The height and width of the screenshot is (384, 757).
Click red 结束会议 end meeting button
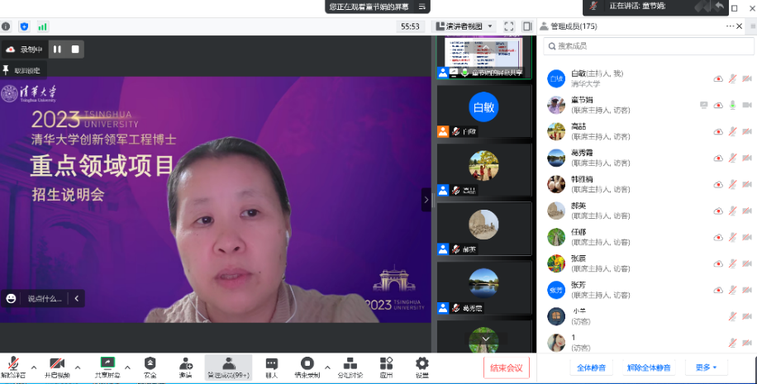pyautogui.click(x=507, y=367)
